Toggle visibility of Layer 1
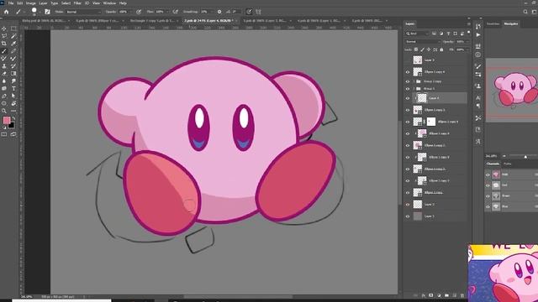538x302 pixels. (x=408, y=216)
